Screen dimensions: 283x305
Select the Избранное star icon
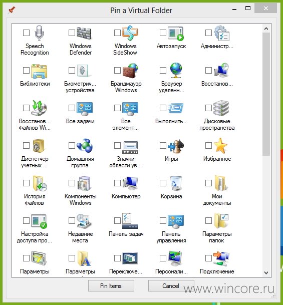(x=220, y=146)
